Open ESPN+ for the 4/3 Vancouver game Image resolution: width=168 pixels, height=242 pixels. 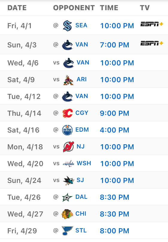(152, 43)
